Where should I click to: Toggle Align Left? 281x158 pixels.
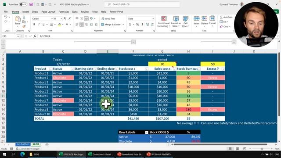point(77,25)
